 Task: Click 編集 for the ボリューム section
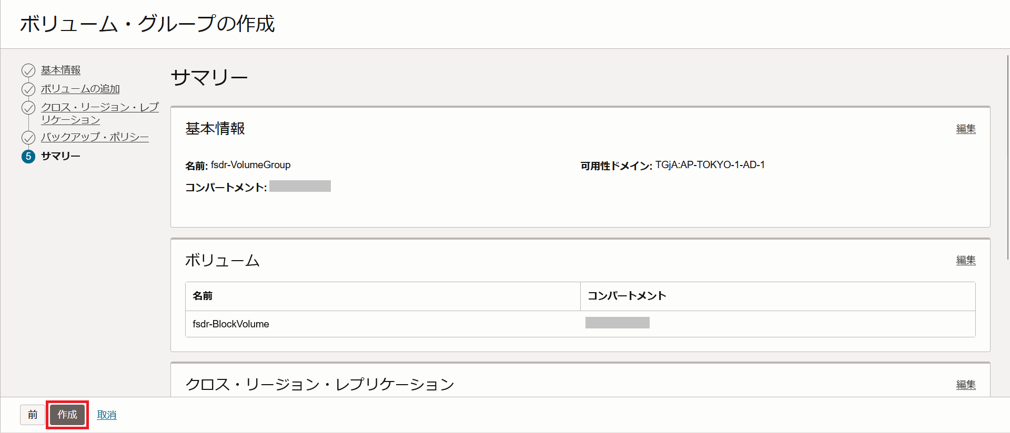[965, 260]
